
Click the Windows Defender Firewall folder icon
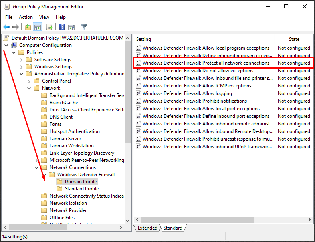coord(52,175)
